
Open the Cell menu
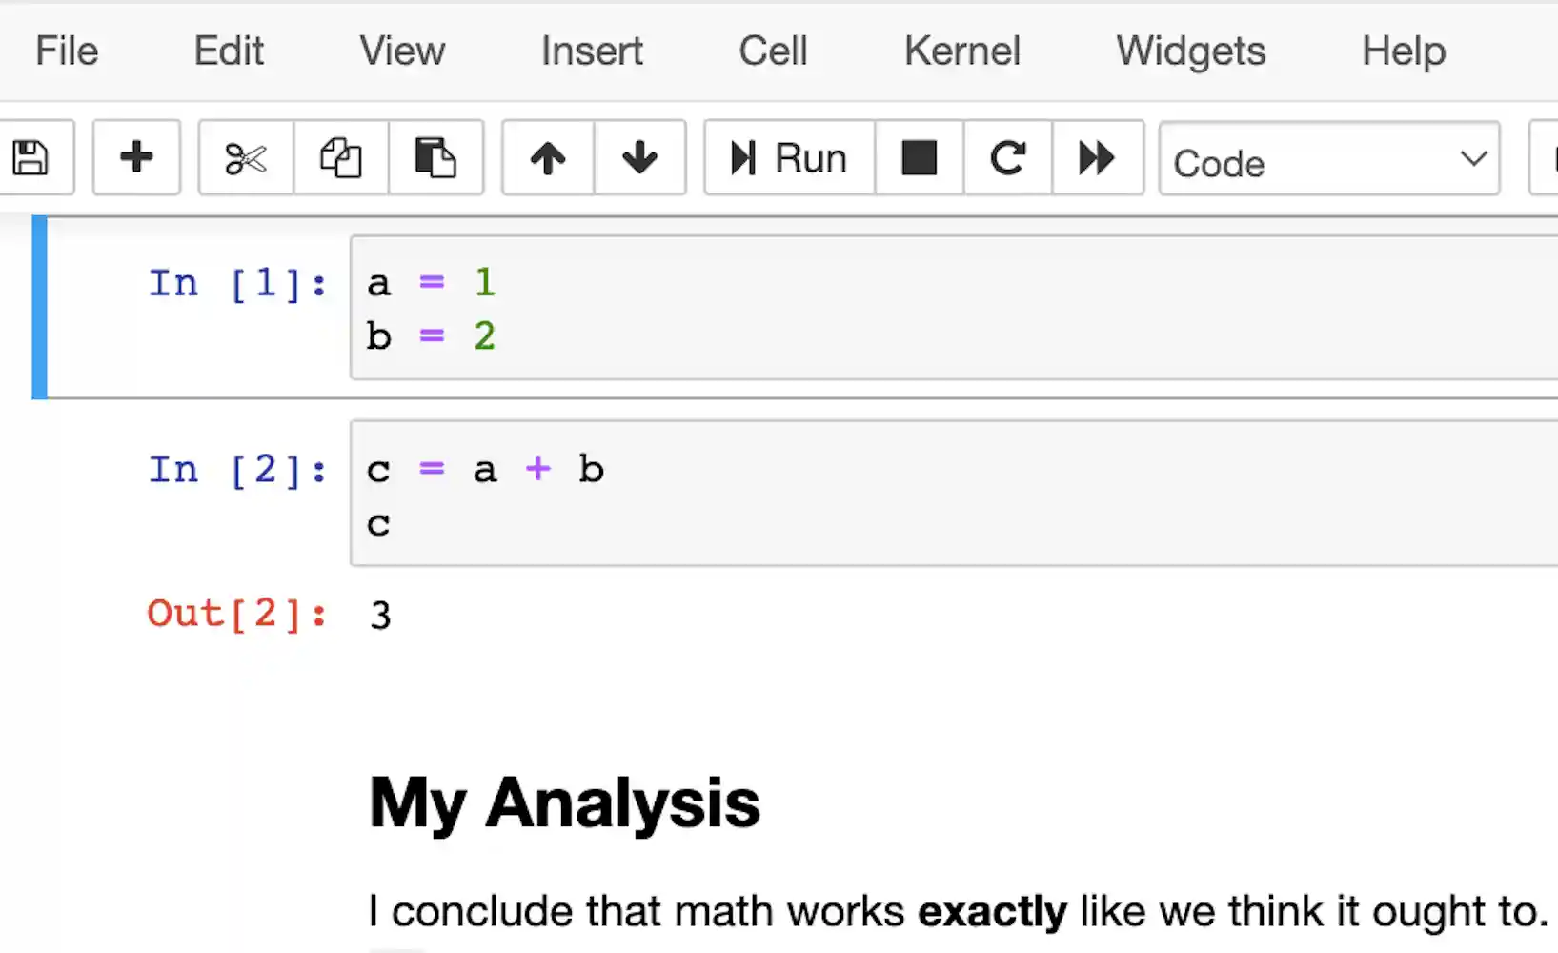(772, 51)
